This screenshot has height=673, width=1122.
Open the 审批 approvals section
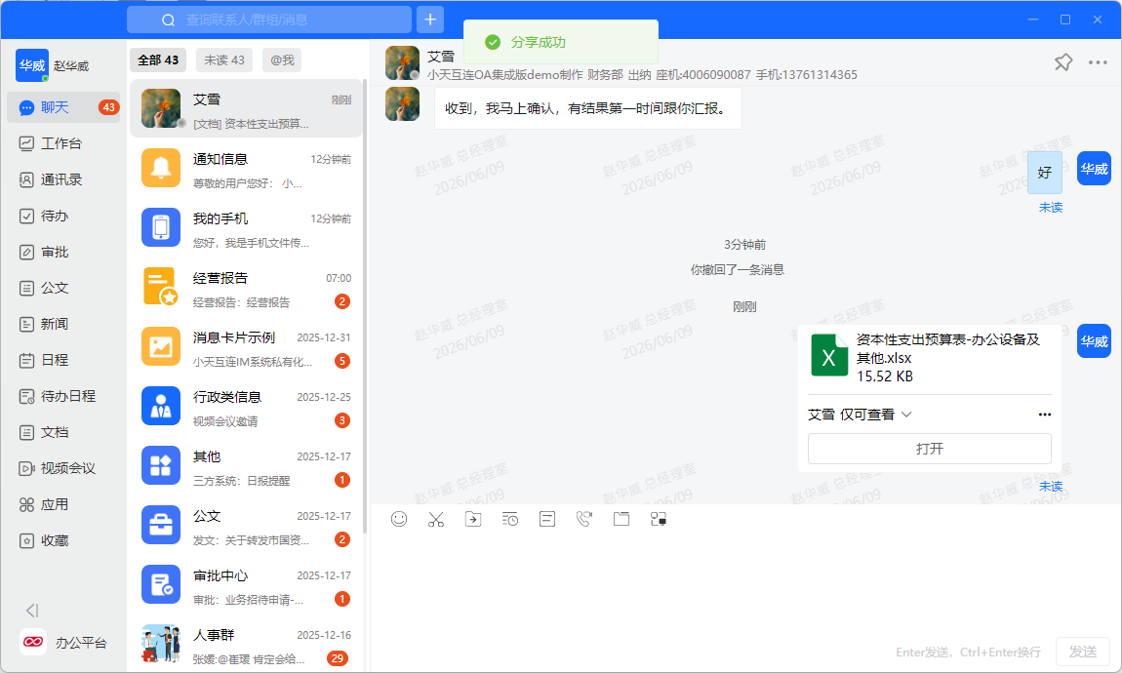click(63, 252)
